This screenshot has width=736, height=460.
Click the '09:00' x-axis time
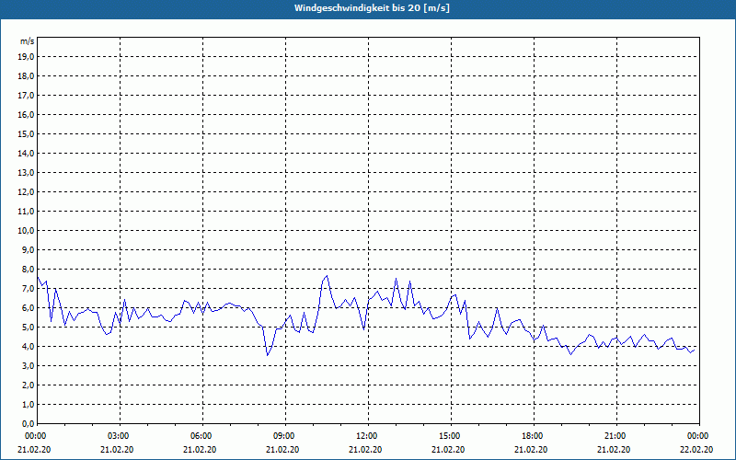[285, 436]
